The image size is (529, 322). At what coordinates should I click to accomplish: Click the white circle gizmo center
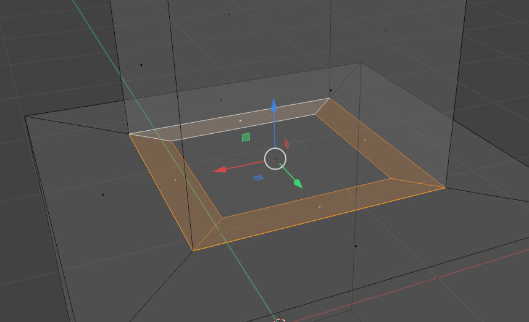[275, 159]
